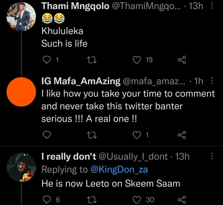The height and width of the screenshot is (205, 223).
Task: Share the Leeto on Skeem Saam tweet
Action: click(x=182, y=200)
